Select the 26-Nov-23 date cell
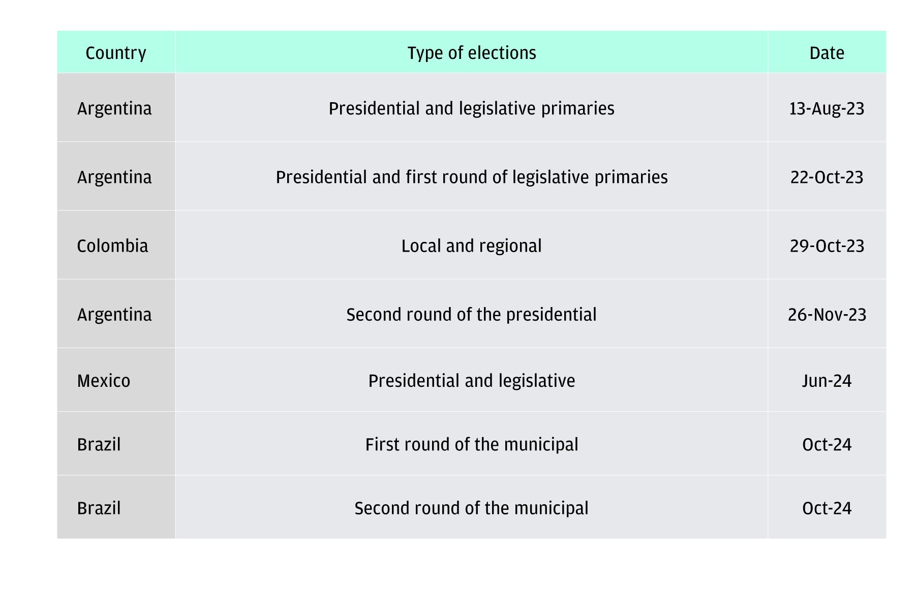This screenshot has height=610, width=915. pyautogui.click(x=827, y=314)
